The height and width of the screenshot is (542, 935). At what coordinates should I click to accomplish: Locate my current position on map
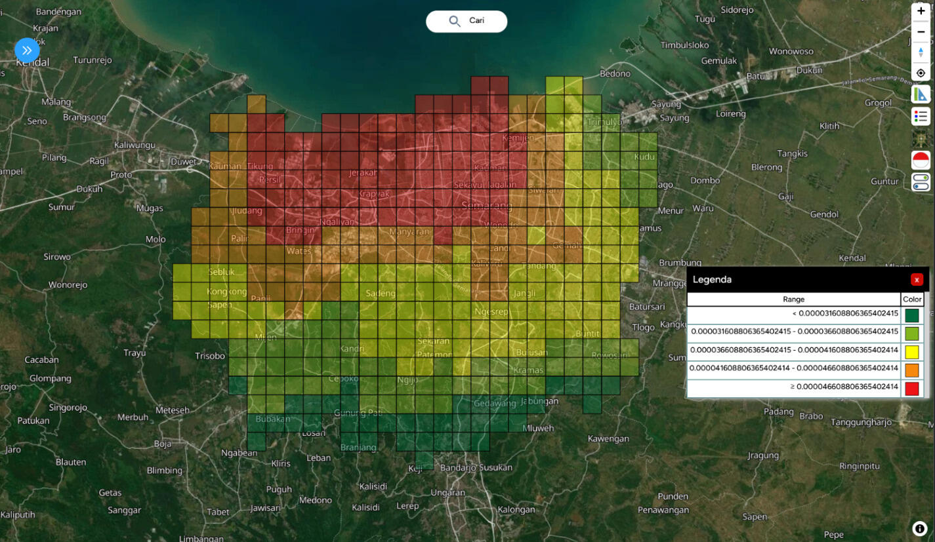[x=921, y=73]
